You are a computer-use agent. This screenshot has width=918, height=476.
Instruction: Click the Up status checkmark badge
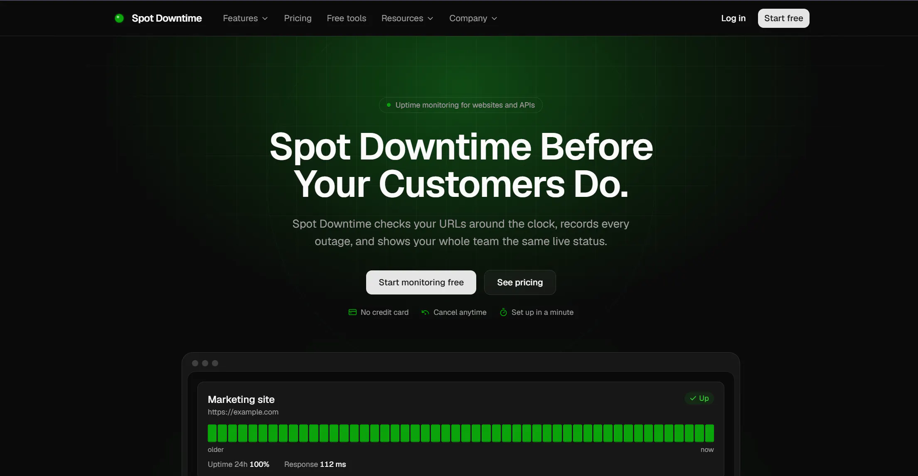pyautogui.click(x=699, y=398)
